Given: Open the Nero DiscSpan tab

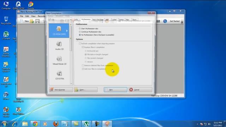Looking at the screenshot, I should pyautogui.click(x=98, y=20).
